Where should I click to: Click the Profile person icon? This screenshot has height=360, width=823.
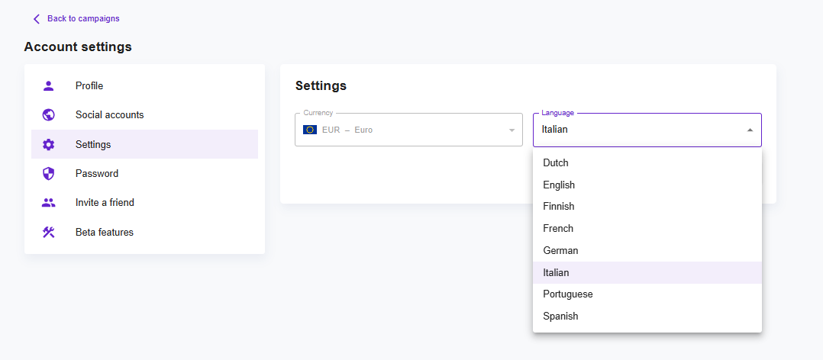coord(49,86)
